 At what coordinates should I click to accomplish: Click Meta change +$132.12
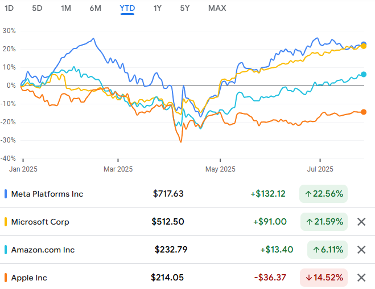coord(268,194)
